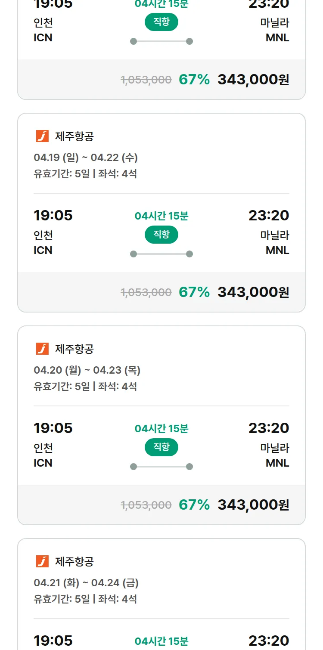Viewport: 323px width, 650px height.
Task: Click the 67% discount on the 04.19 card
Action: pos(194,292)
